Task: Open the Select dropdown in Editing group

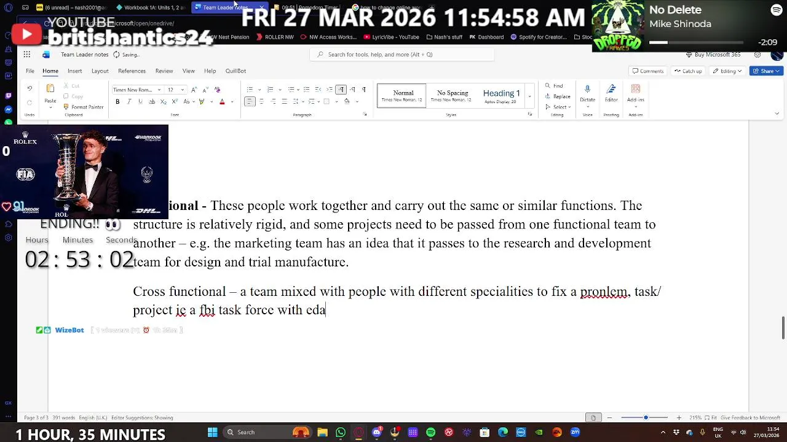Action: click(558, 107)
